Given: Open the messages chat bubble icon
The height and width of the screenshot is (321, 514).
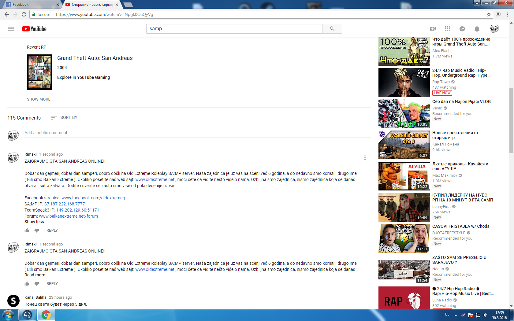Looking at the screenshot, I should pyautogui.click(x=462, y=29).
